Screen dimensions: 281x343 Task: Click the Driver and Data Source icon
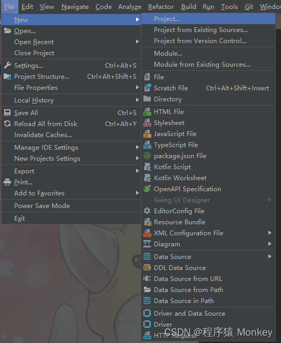pyautogui.click(x=147, y=313)
